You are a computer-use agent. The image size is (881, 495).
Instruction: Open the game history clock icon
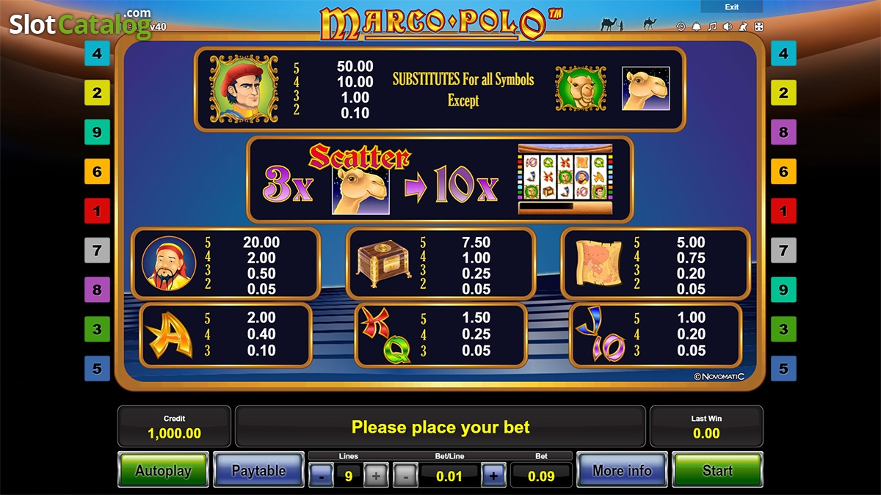pos(681,27)
